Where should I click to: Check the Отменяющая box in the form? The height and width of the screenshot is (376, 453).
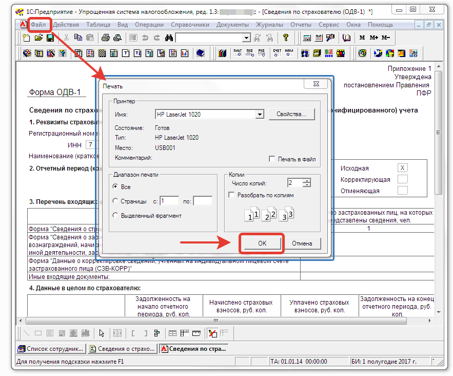tap(402, 191)
